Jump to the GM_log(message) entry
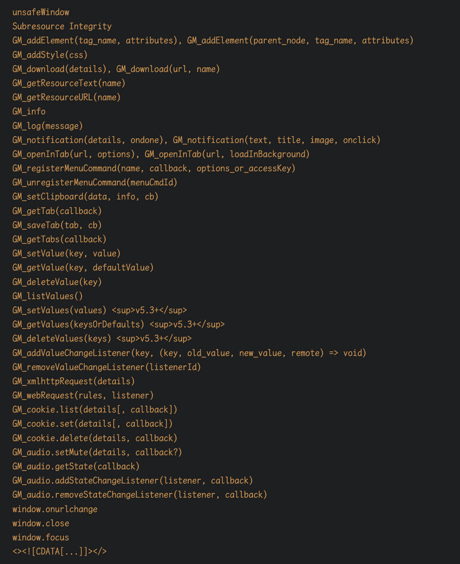The height and width of the screenshot is (564, 460). coord(48,126)
